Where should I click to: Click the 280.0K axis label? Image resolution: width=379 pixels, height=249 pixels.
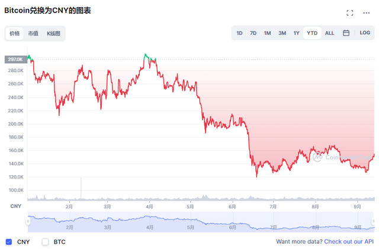tap(16, 70)
